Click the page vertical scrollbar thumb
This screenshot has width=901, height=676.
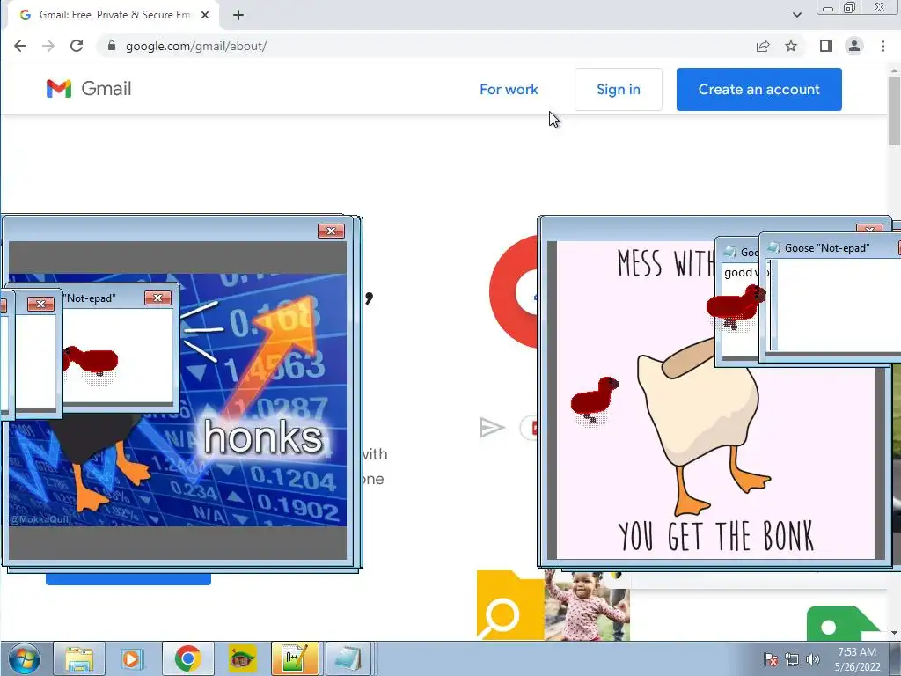(x=894, y=112)
